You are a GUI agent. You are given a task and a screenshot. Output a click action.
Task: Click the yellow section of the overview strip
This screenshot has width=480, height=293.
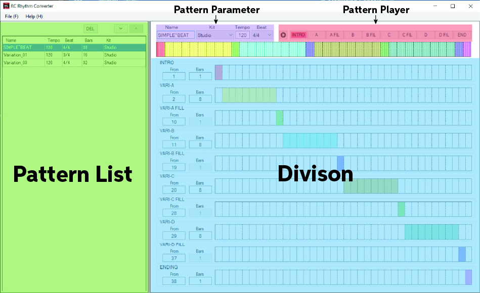coord(197,50)
